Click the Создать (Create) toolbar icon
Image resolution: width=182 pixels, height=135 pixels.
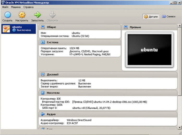coord(7,15)
